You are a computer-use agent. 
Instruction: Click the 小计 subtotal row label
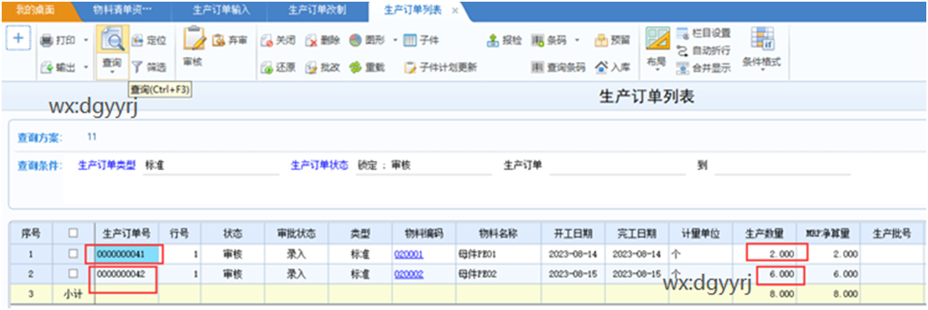tap(73, 293)
